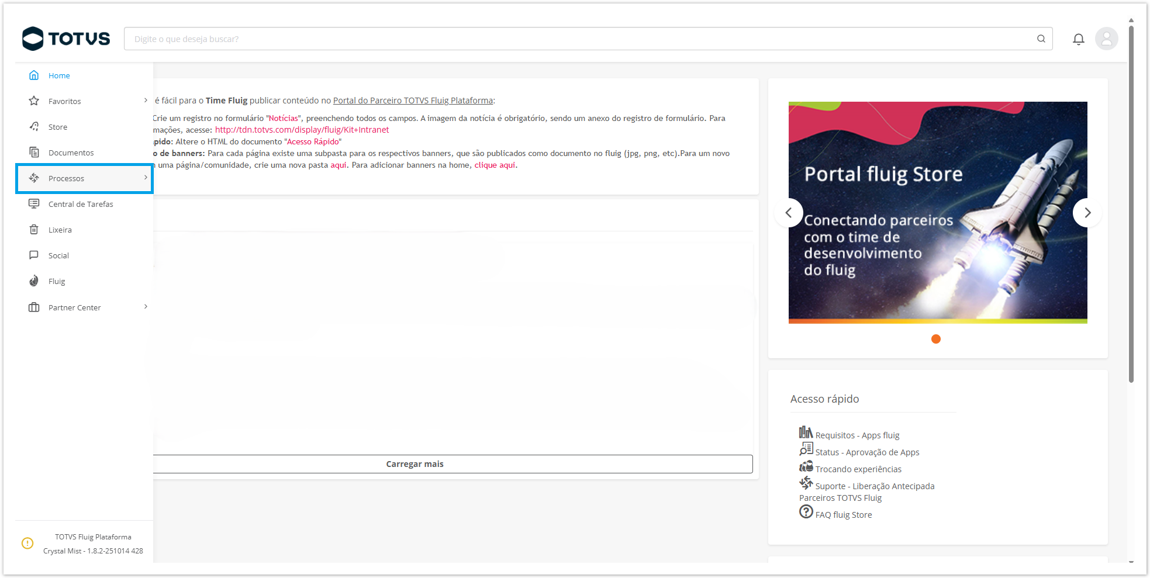Open Documentos from the sidebar
This screenshot has width=1150, height=578.
click(71, 152)
